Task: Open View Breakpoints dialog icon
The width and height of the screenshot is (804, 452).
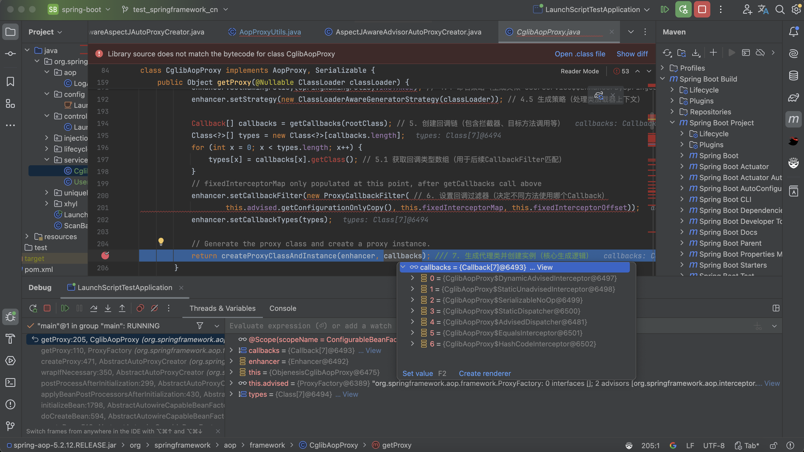Action: pos(140,308)
